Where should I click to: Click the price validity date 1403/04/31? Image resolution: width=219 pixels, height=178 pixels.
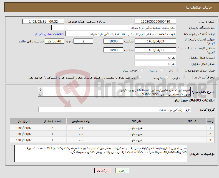pyautogui.click(x=155, y=50)
